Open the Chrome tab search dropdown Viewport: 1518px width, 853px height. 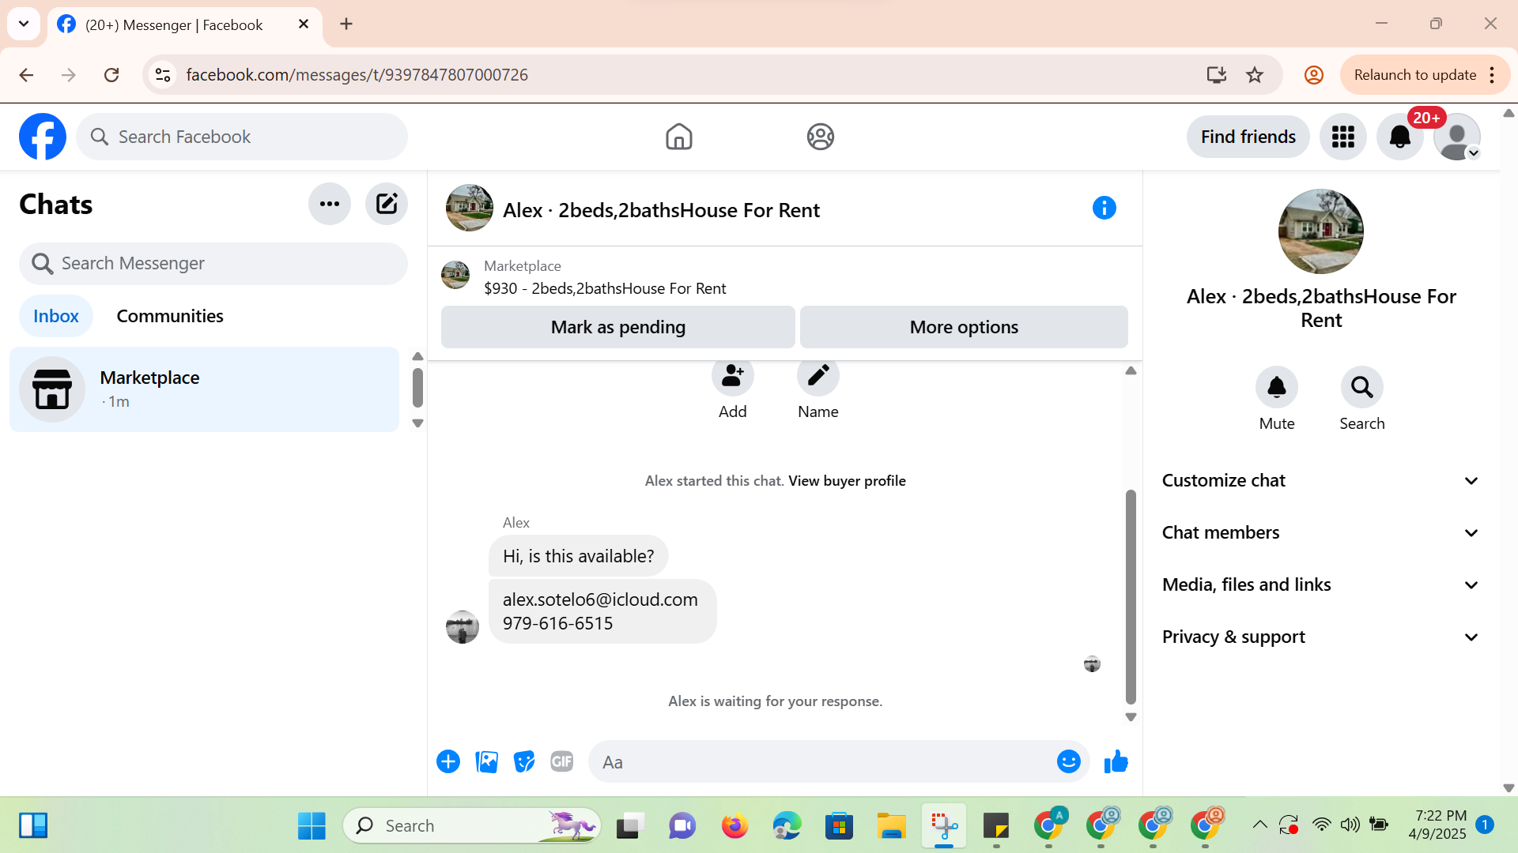[24, 24]
